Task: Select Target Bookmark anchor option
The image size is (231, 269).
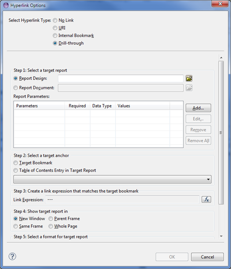Action: coord(16,163)
